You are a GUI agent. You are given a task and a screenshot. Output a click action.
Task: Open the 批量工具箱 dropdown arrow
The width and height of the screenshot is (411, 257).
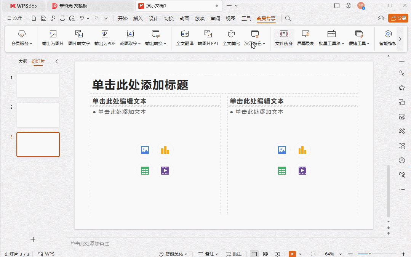click(343, 43)
